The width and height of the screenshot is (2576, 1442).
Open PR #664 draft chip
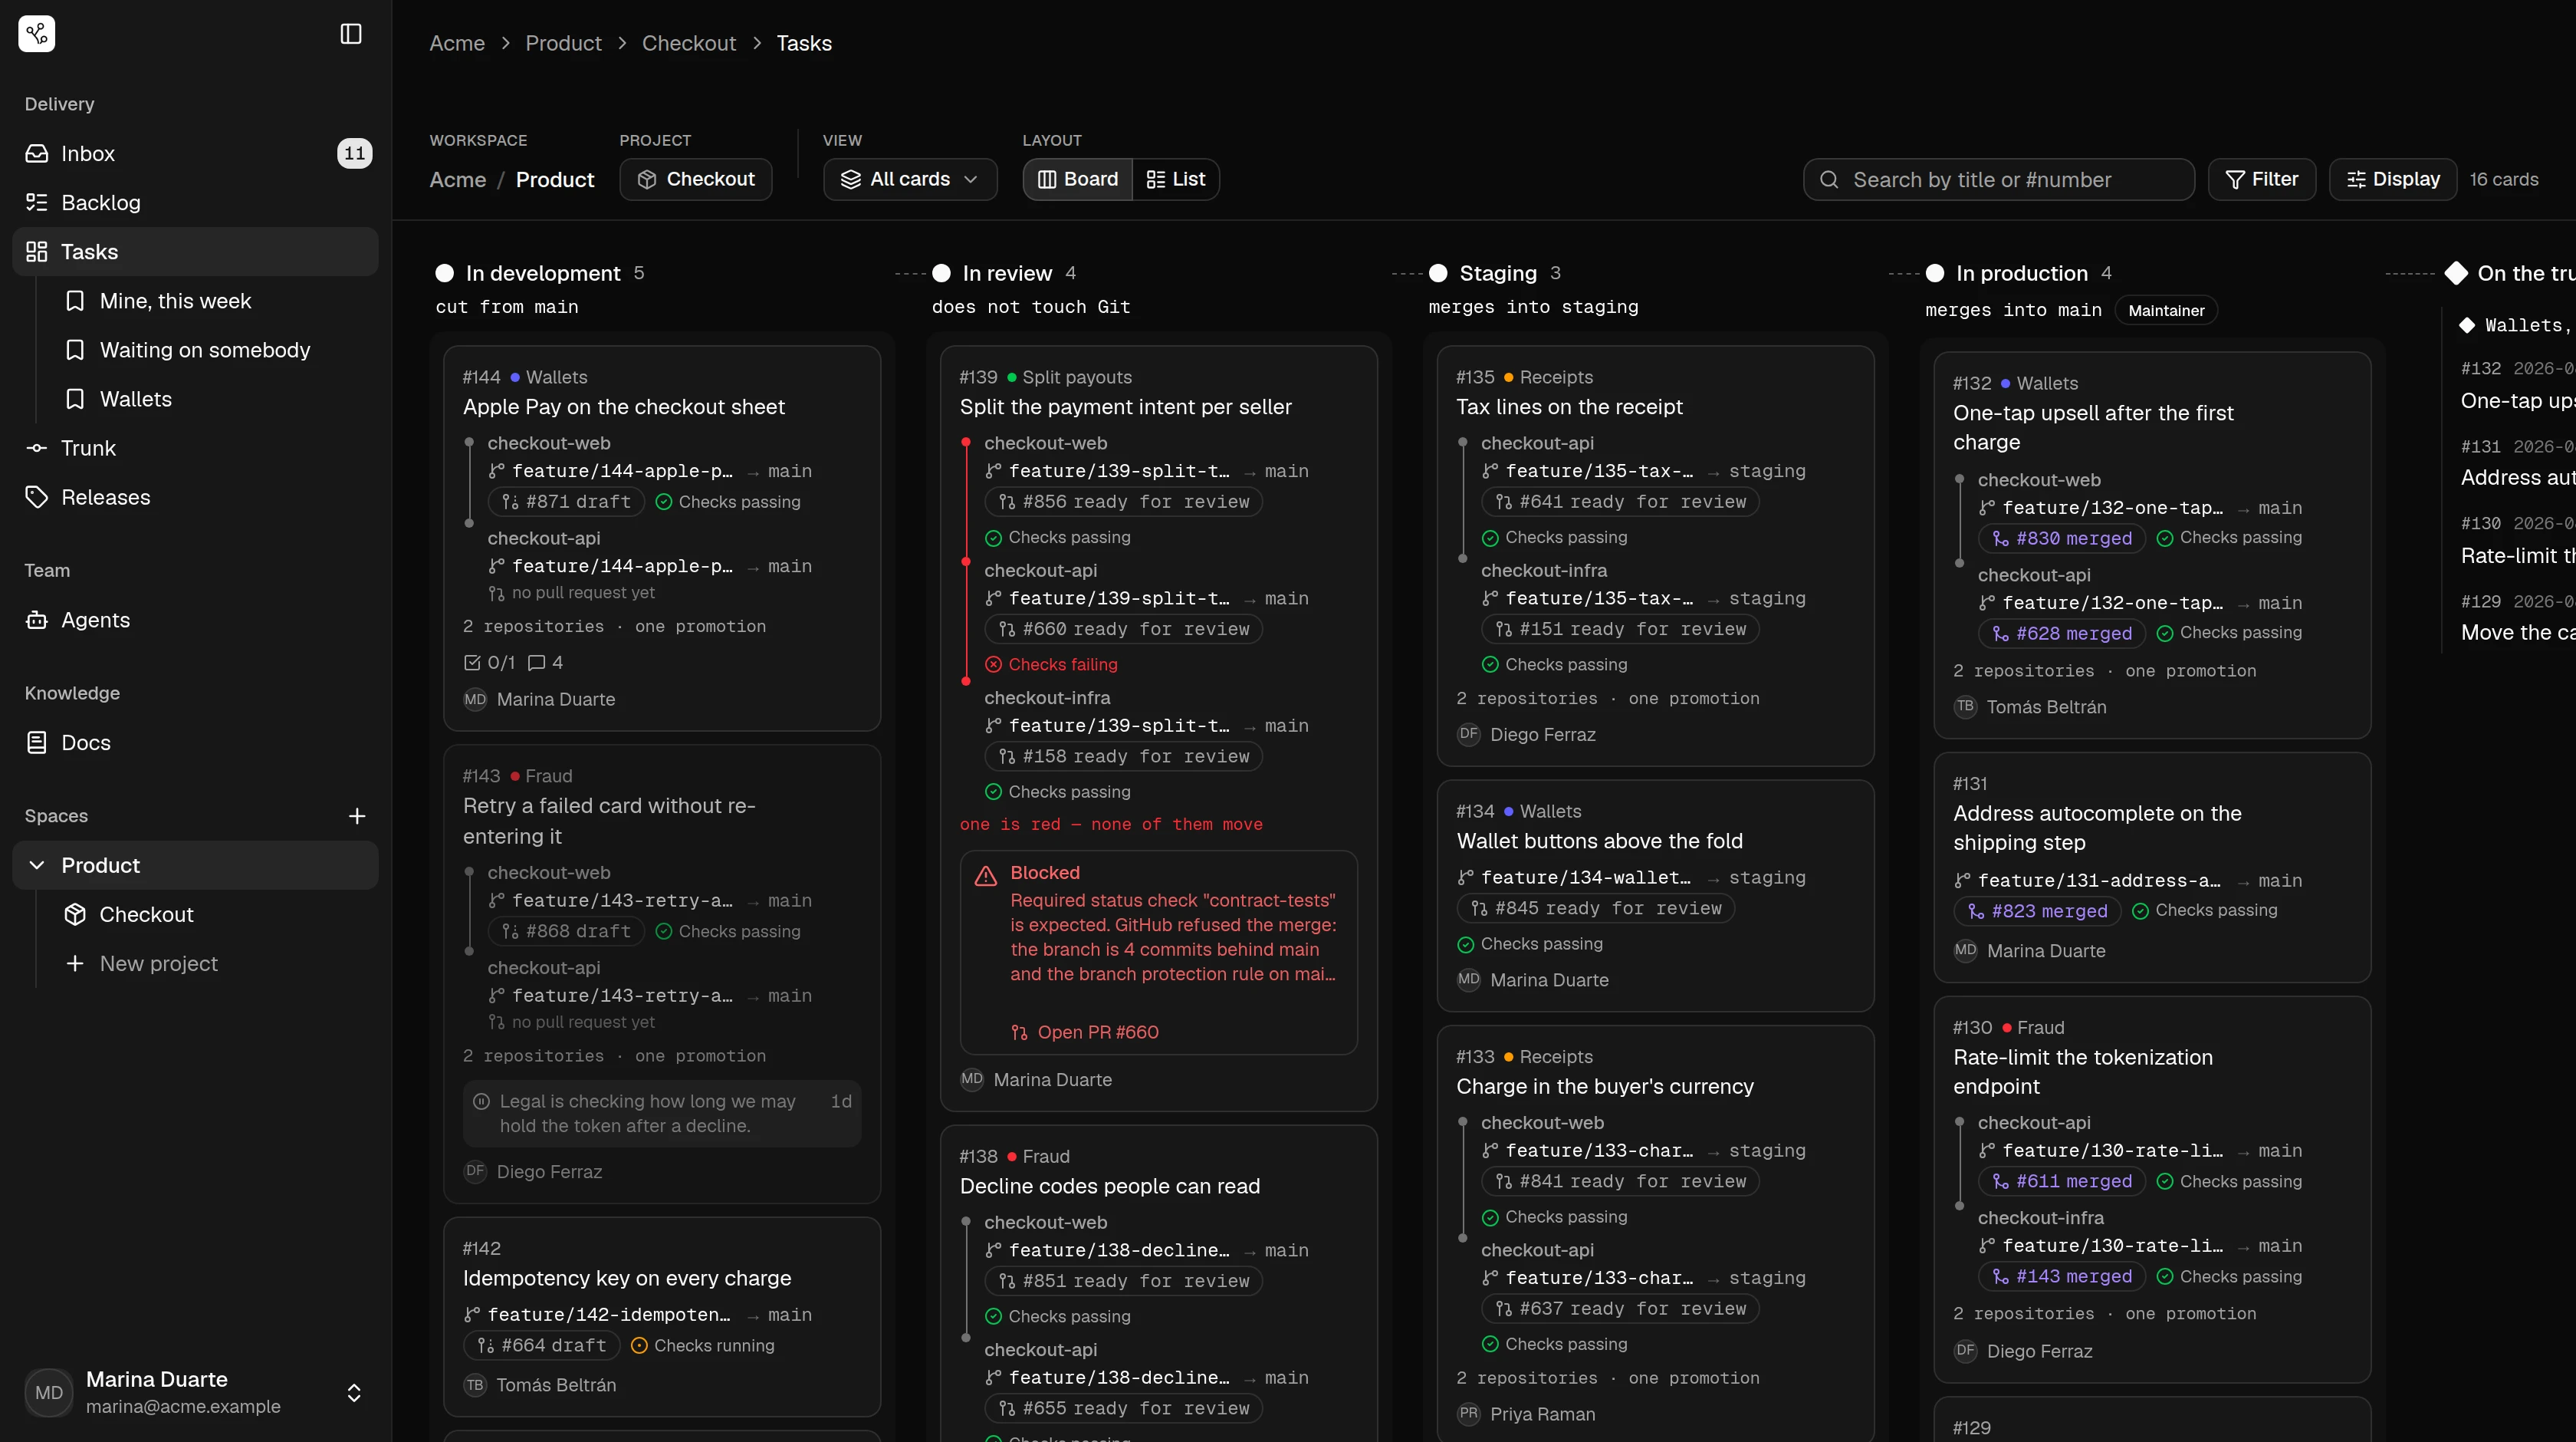(542, 1345)
